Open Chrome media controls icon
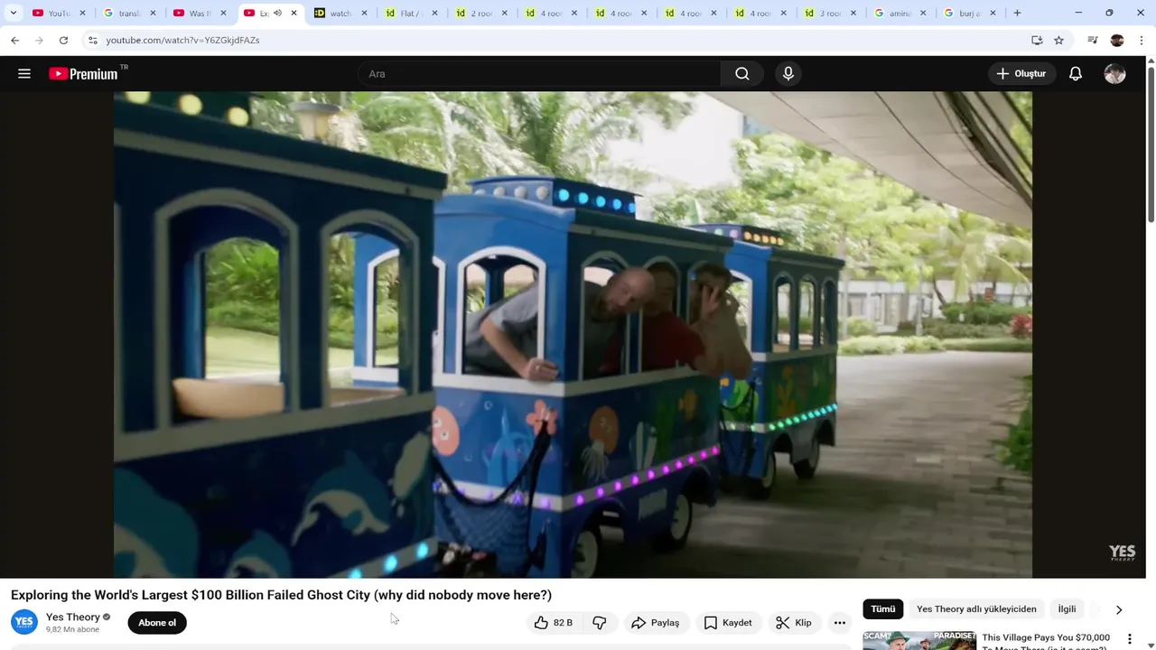The width and height of the screenshot is (1156, 650). pos(1093,41)
